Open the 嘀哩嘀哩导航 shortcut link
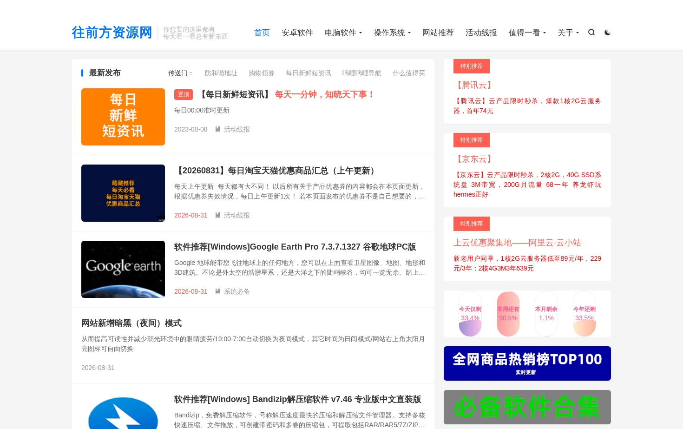The image size is (683, 429). tap(362, 73)
